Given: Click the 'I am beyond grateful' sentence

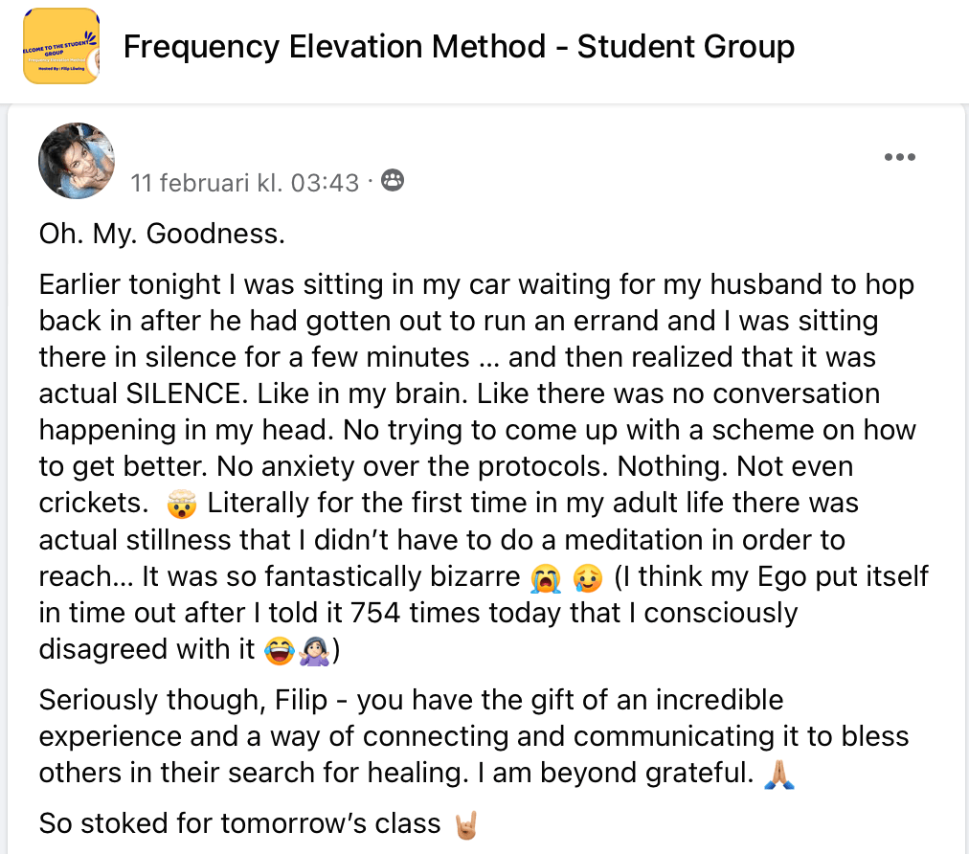Looking at the screenshot, I should 616,773.
